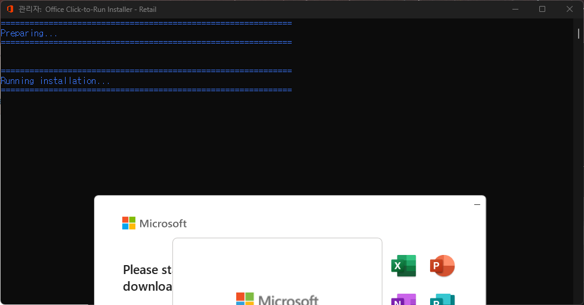Click the PowerPoint icon in the setup dialog
The height and width of the screenshot is (305, 584).
coord(443,266)
